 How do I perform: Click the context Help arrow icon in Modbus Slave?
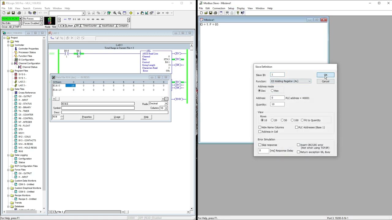(242, 13)
